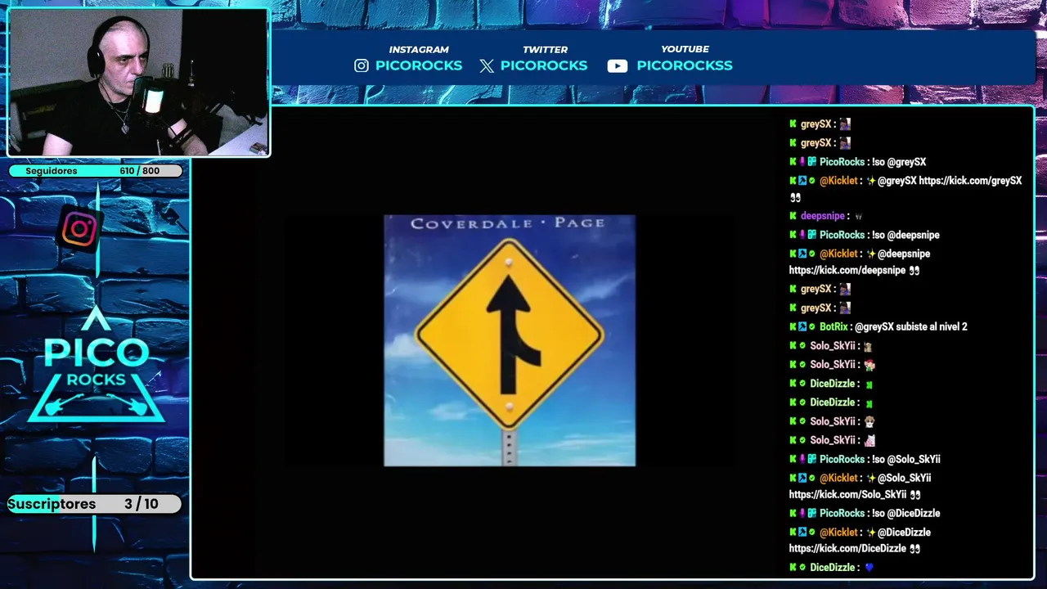Image resolution: width=1047 pixels, height=589 pixels.
Task: Click the @DiceDizzle mention in Kicklet's message
Action: coord(904,532)
